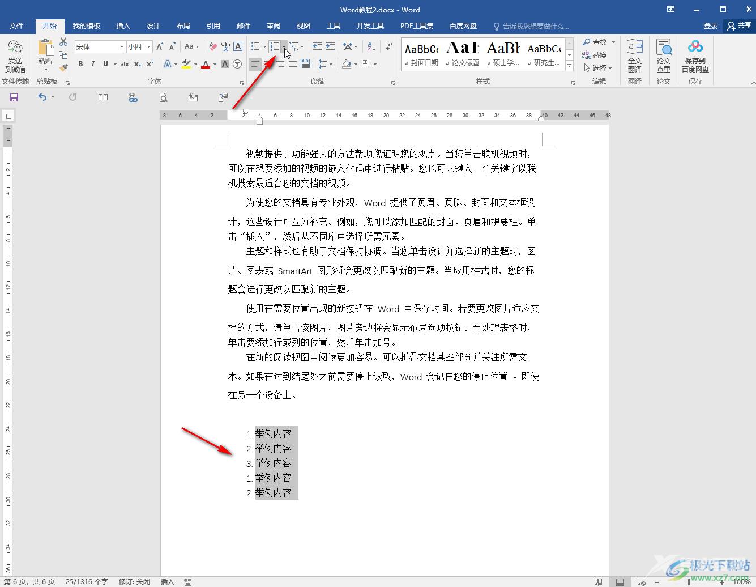Switch to the 审阅 Review tab
This screenshot has height=587, width=756.
274,26
